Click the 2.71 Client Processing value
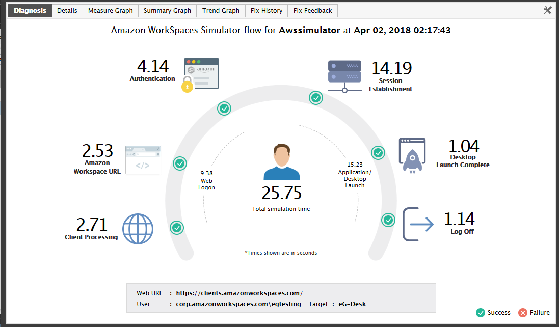The height and width of the screenshot is (327, 559). [92, 225]
